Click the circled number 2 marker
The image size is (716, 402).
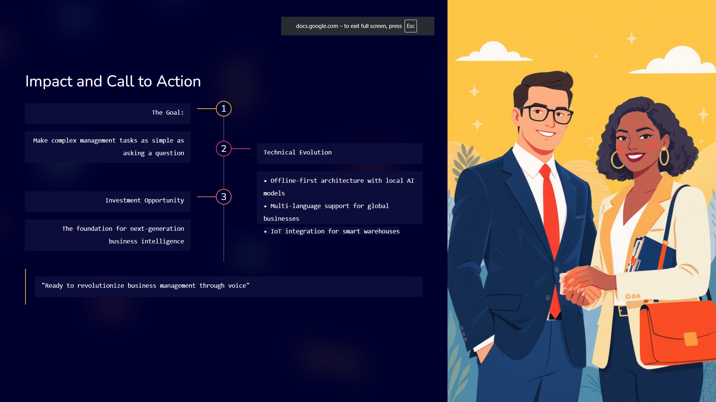[x=224, y=149]
